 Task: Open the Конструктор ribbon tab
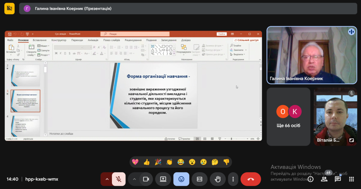(x=59, y=40)
